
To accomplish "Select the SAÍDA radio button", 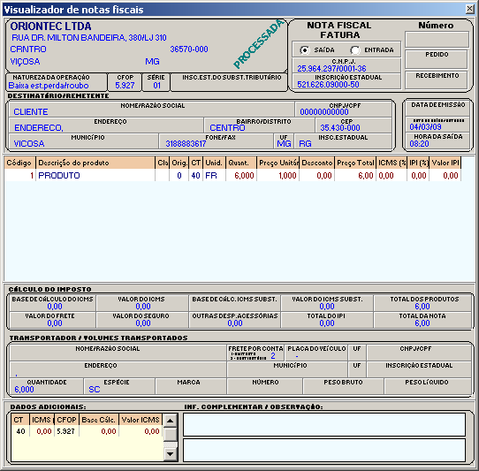I will point(305,49).
